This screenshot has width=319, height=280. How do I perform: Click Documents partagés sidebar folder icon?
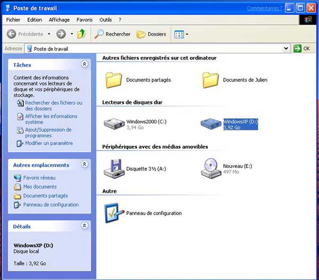(x=18, y=196)
